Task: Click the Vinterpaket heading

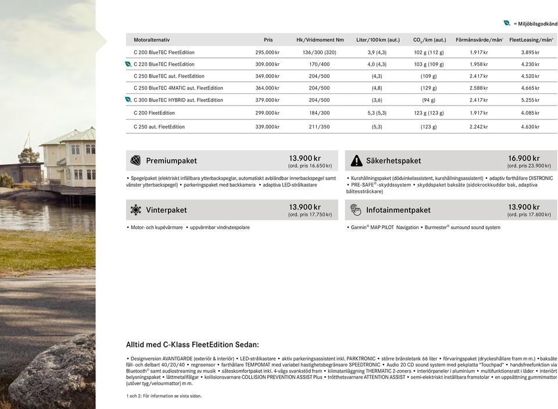Action: click(167, 210)
